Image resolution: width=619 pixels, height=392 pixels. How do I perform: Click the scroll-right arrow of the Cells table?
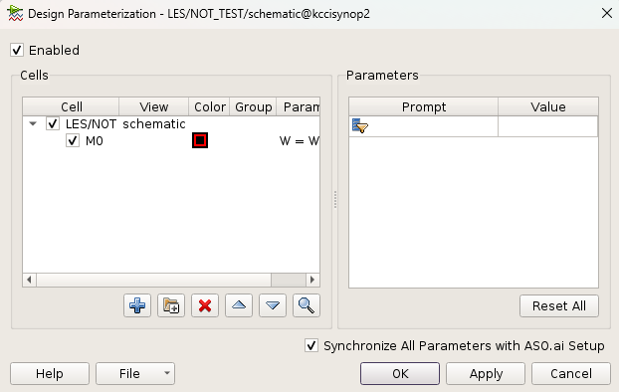click(312, 280)
